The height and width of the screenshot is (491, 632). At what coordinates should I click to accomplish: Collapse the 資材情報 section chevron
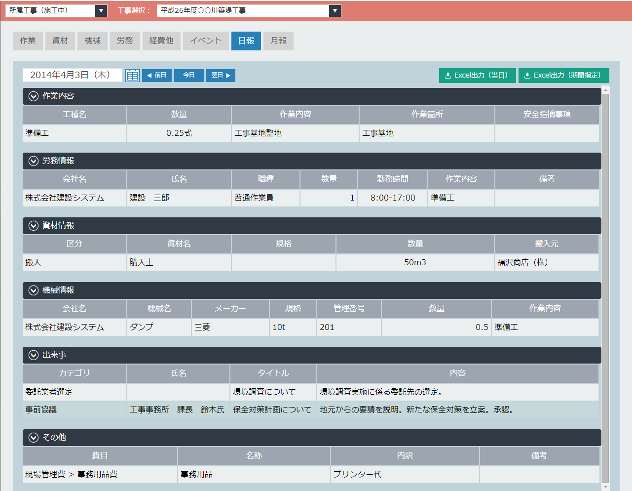click(34, 226)
